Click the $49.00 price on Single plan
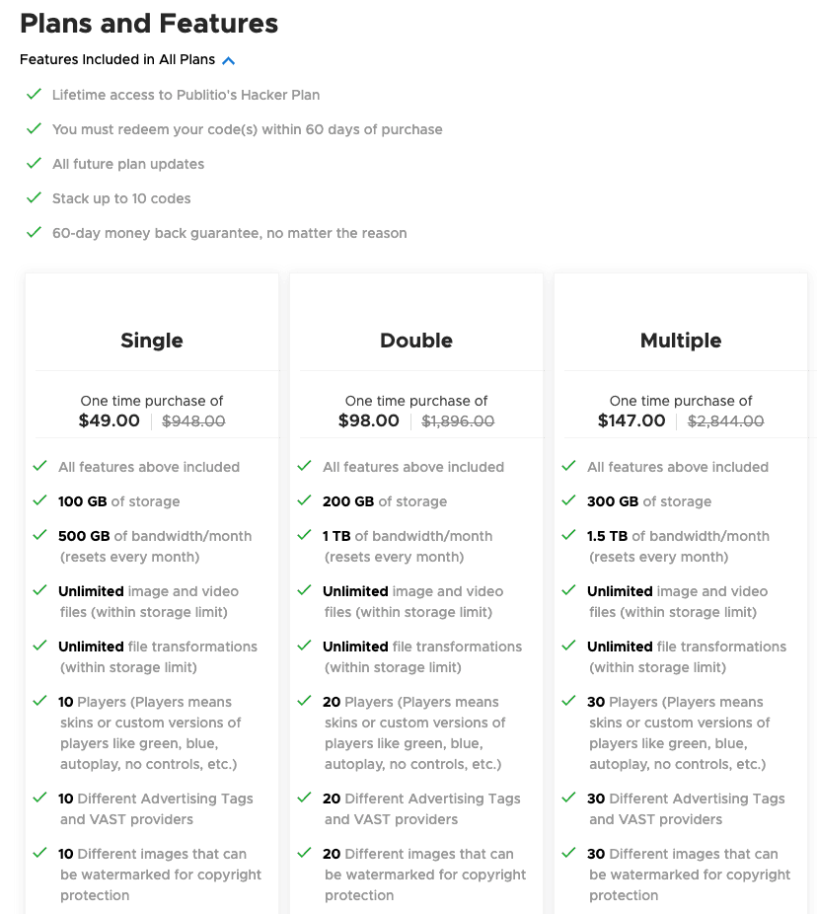 coord(109,420)
